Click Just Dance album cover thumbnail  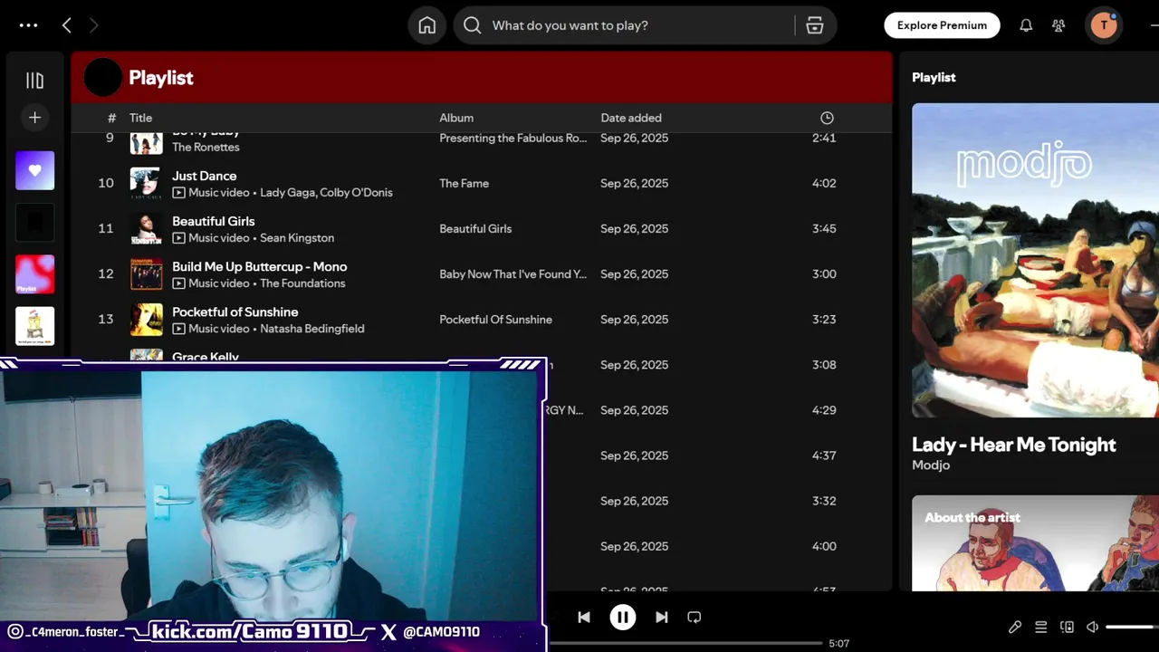click(147, 183)
